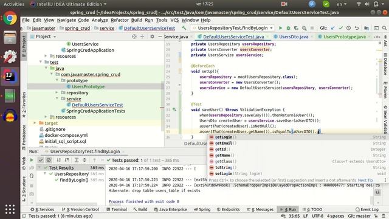Click Next Tip link in completion popup

365,180
